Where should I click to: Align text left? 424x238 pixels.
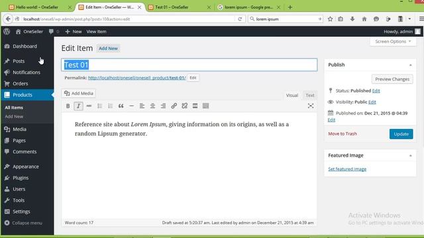click(x=142, y=106)
